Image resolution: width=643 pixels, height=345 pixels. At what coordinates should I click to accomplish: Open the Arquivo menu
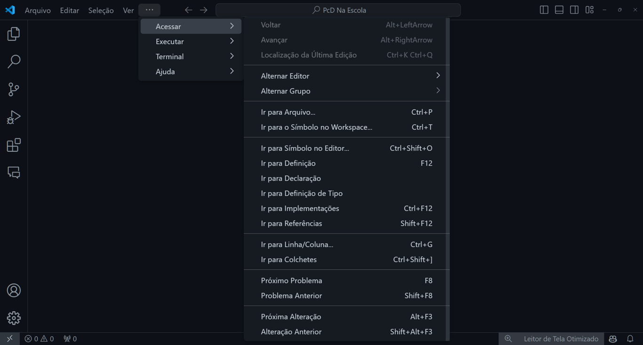point(38,10)
